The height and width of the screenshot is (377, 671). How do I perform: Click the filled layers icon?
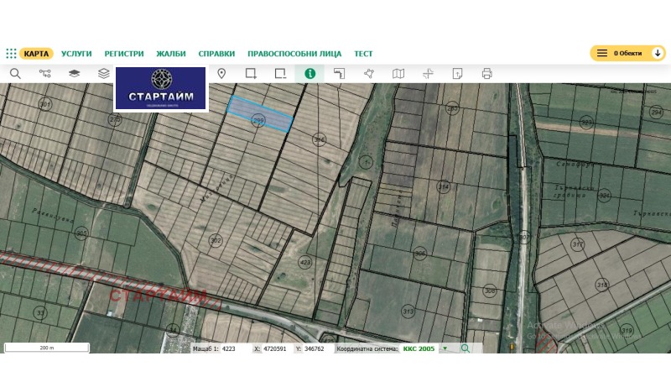tap(75, 74)
